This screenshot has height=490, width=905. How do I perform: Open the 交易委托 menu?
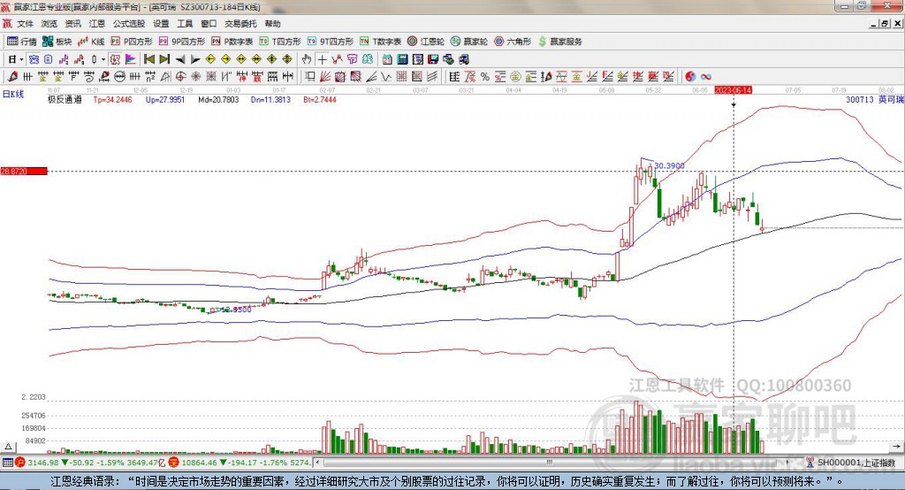click(x=240, y=24)
